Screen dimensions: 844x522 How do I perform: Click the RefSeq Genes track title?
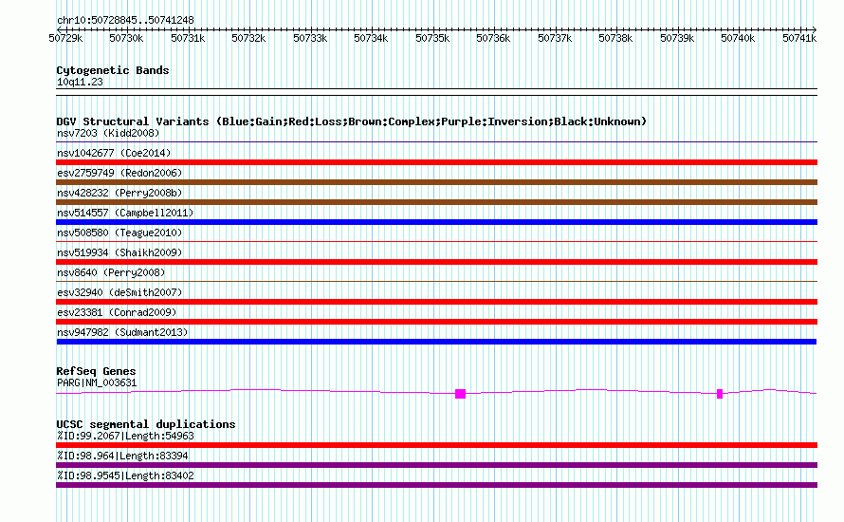[96, 371]
